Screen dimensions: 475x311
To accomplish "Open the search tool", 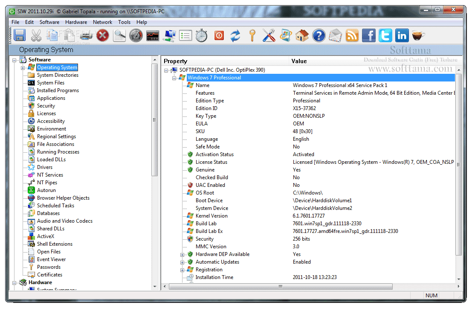I will 119,35.
